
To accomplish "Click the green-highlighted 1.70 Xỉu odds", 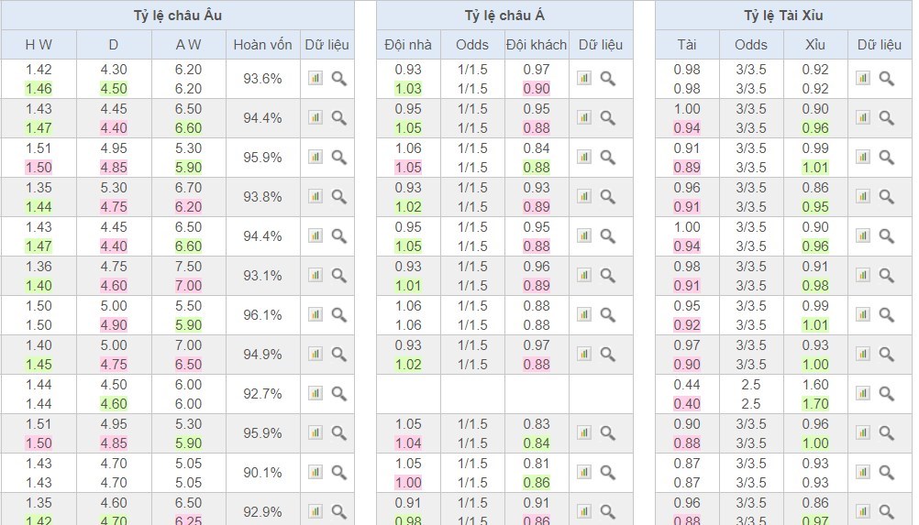I will click(x=814, y=404).
